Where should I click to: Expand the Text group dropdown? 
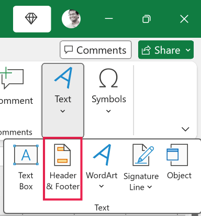coord(63,101)
